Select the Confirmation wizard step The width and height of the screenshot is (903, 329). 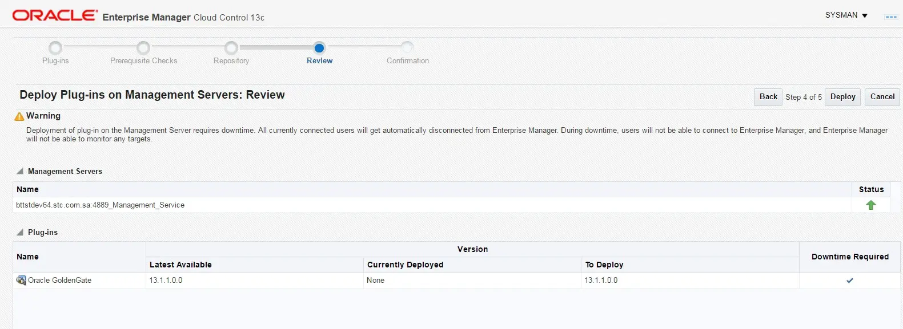pyautogui.click(x=408, y=61)
